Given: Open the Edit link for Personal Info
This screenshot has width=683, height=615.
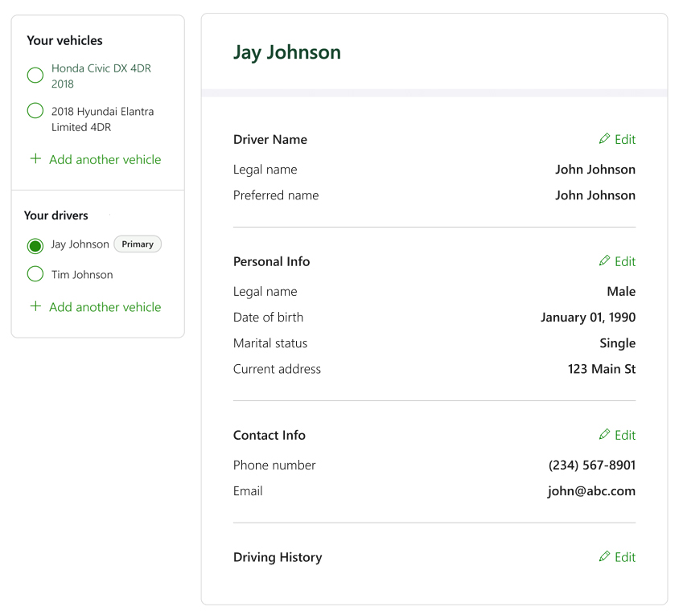Looking at the screenshot, I should [x=625, y=262].
